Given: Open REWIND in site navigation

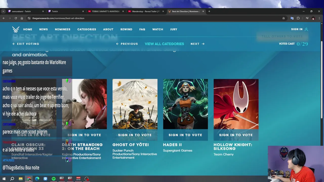Looking at the screenshot, I should pyautogui.click(x=126, y=29).
